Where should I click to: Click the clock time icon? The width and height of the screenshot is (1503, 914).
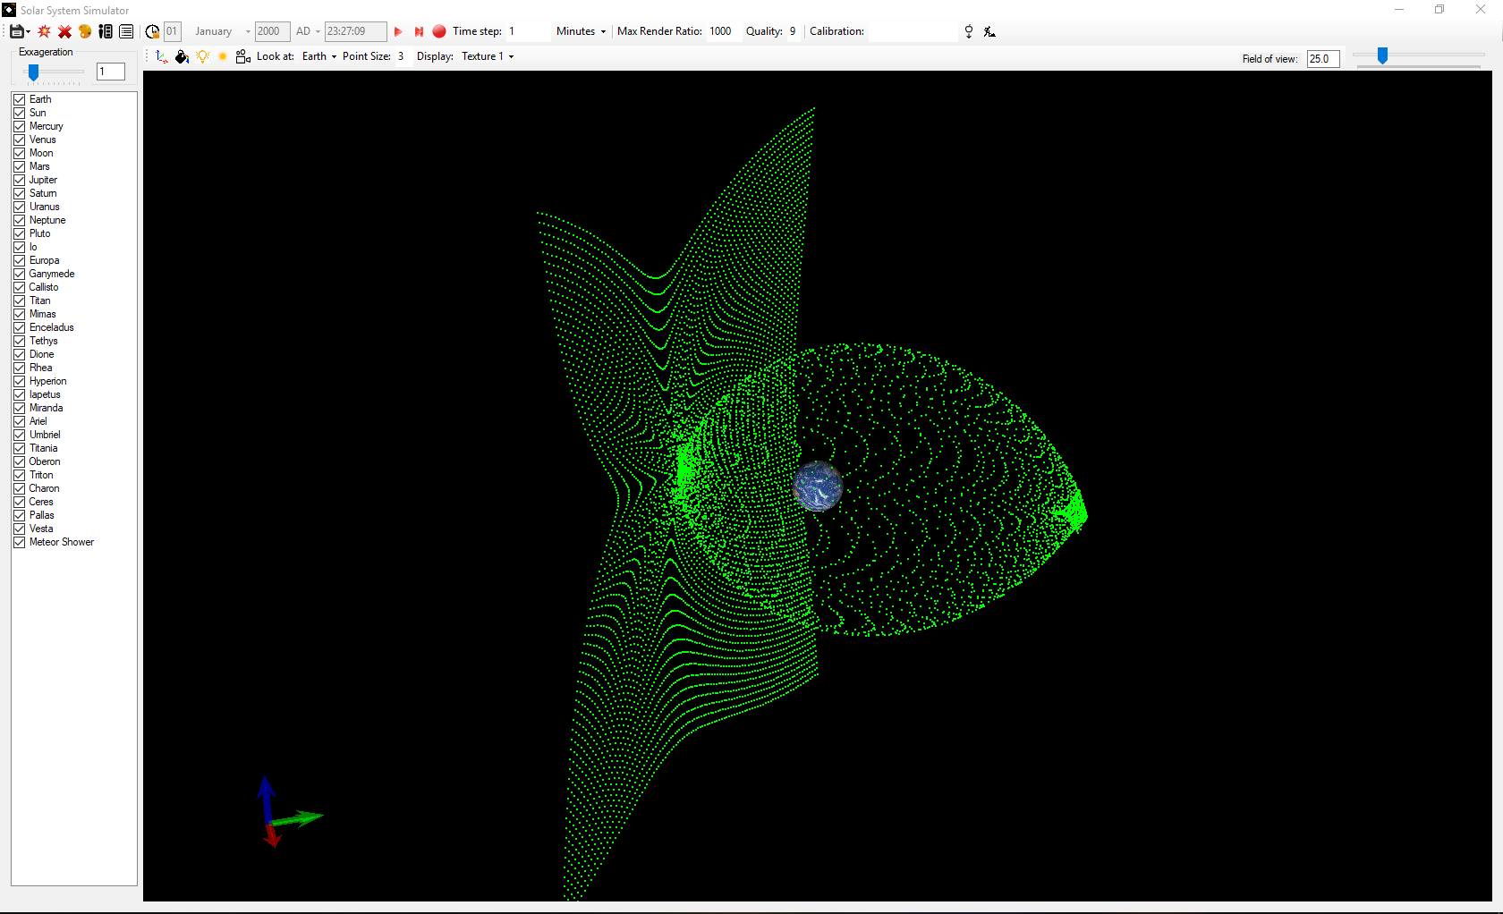coord(152,31)
